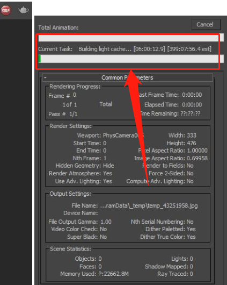Screen dimensions: 227x285
Task: Collapse the Common Parameters rollout header
Action: point(127,77)
